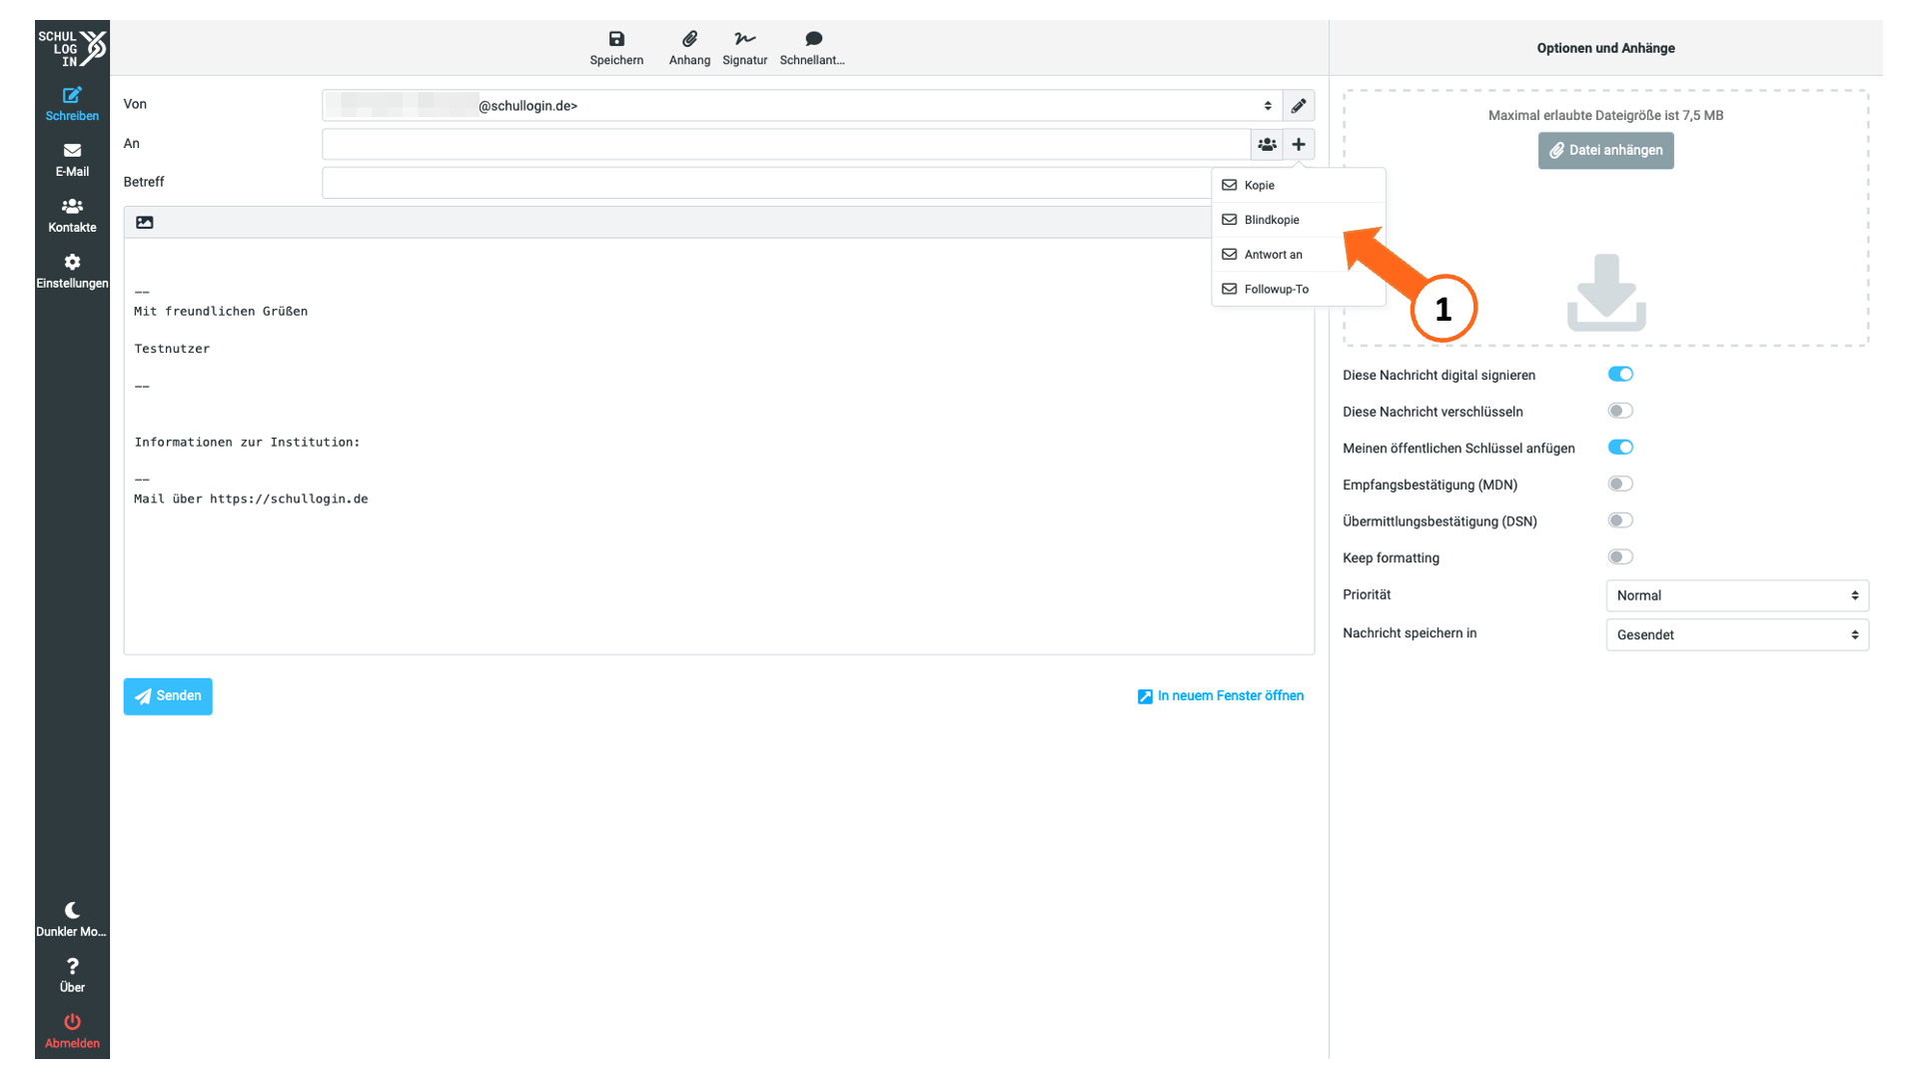This screenshot has height=1079, width=1918.
Task: Insert image using the editor picture icon
Action: click(145, 223)
